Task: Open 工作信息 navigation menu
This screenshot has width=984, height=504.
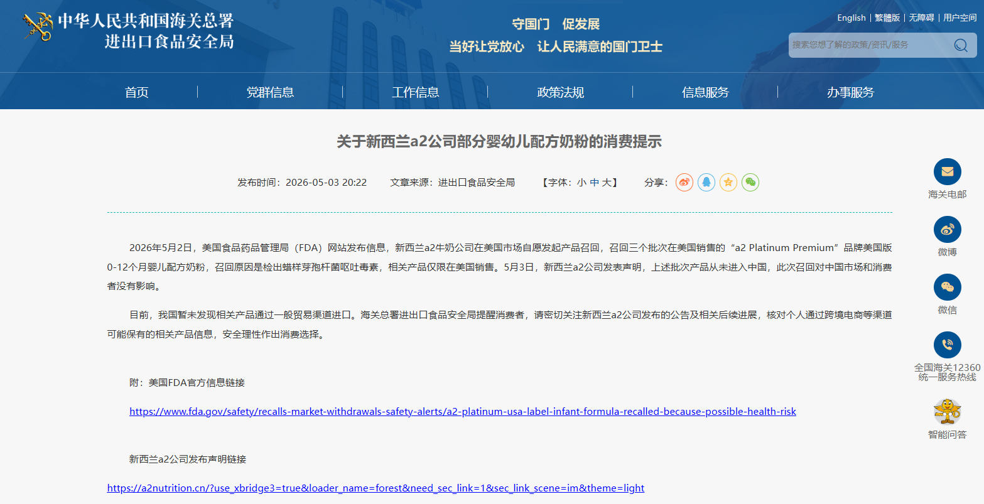Action: pyautogui.click(x=415, y=92)
